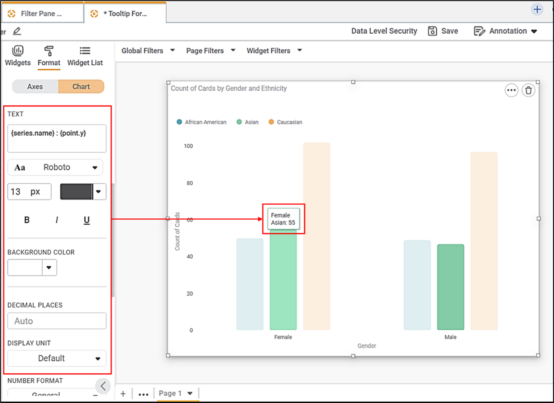Click the NUMBER FORMAT section label
Viewport: 554px width, 403px height.
tap(35, 381)
